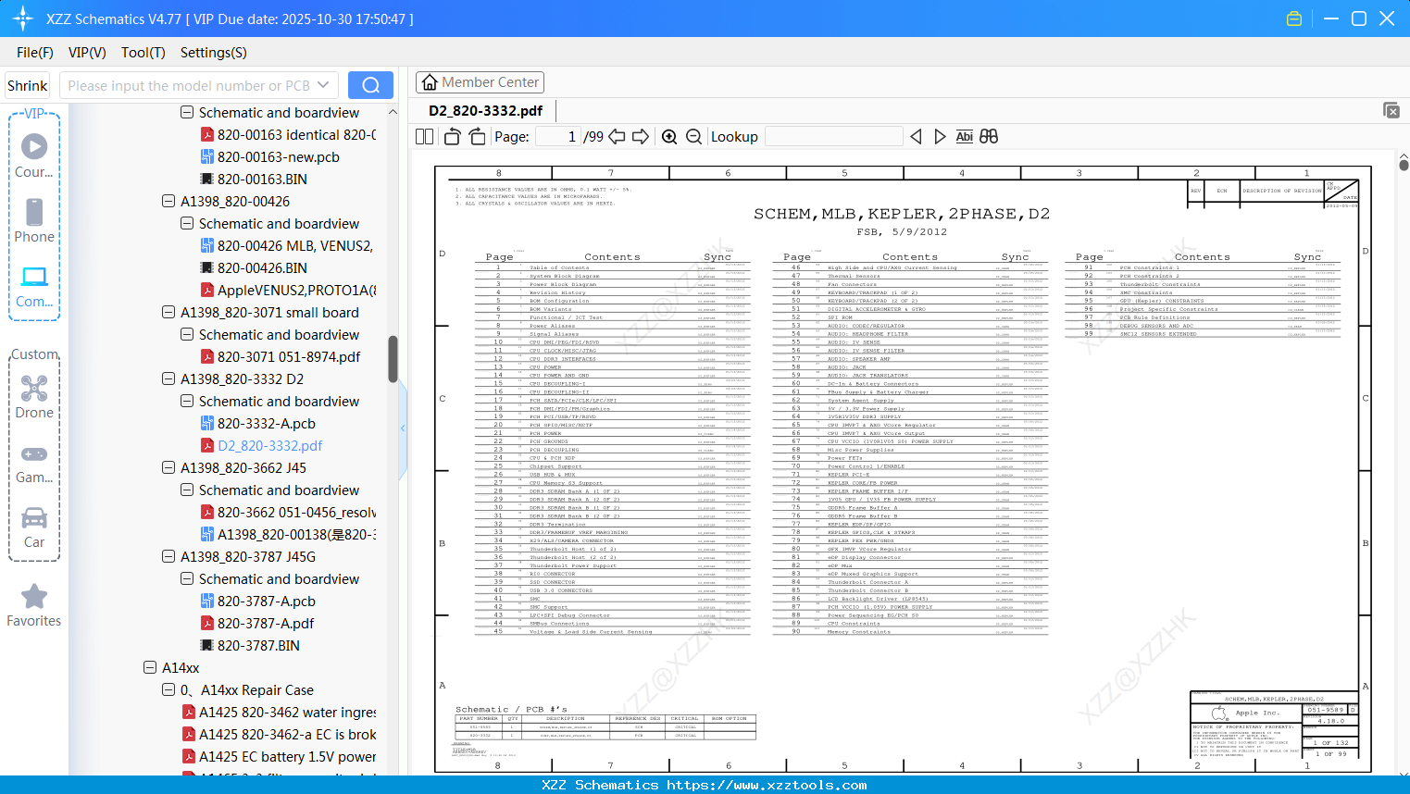1410x794 pixels.
Task: Collapse the A1398_820-00426 tree node
Action: coord(168,201)
